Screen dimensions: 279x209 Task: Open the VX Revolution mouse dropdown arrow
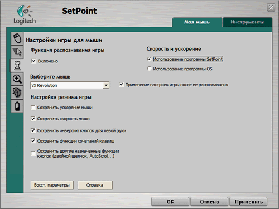106,85
